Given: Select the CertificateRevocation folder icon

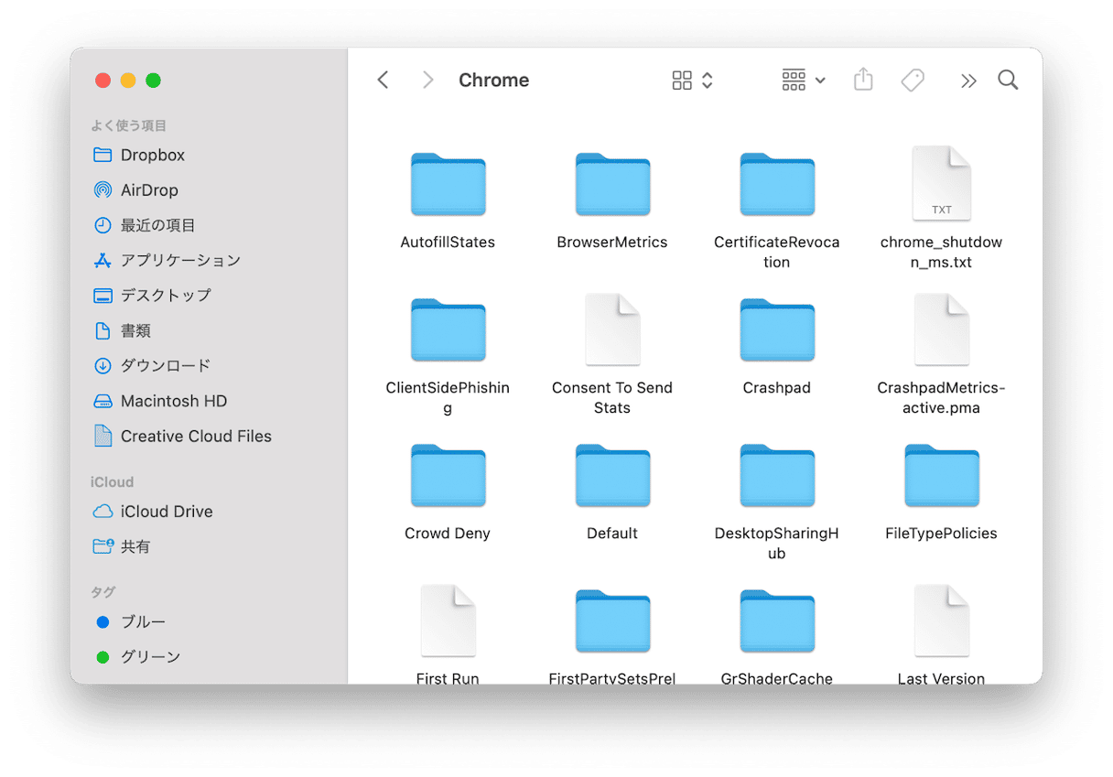Looking at the screenshot, I should [777, 184].
